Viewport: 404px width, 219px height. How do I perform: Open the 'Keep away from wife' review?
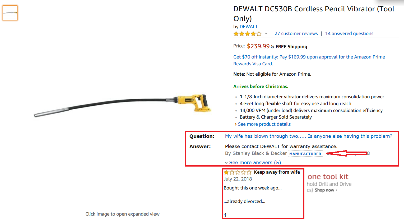(277, 172)
